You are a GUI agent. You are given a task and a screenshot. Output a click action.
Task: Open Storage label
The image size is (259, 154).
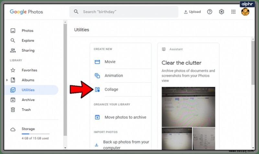click(x=28, y=129)
